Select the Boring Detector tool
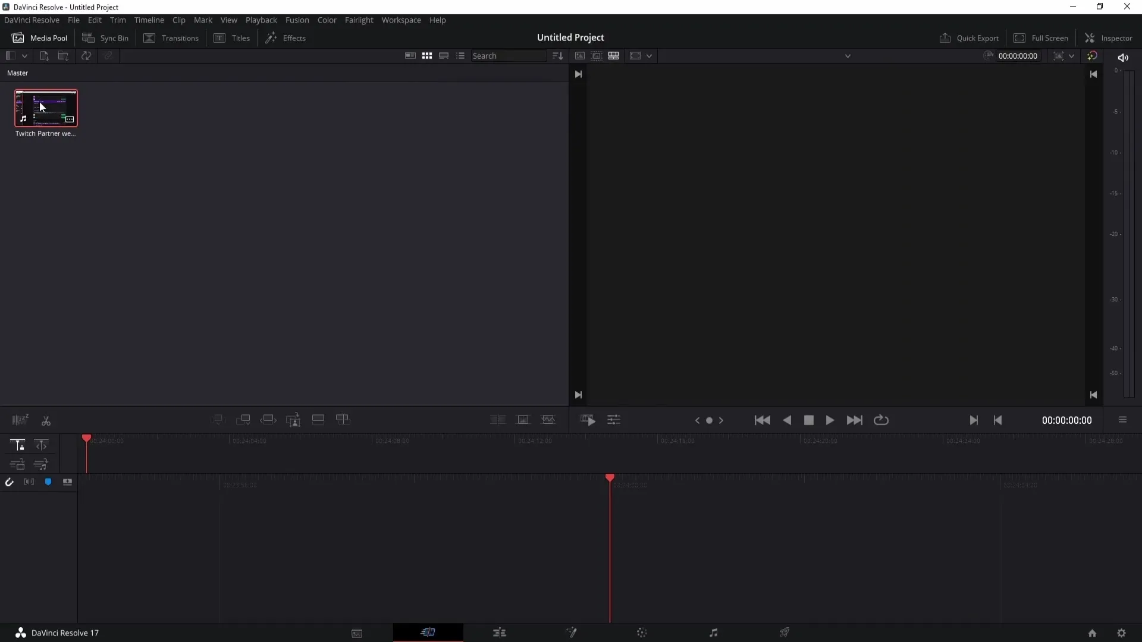The width and height of the screenshot is (1142, 642). [20, 420]
